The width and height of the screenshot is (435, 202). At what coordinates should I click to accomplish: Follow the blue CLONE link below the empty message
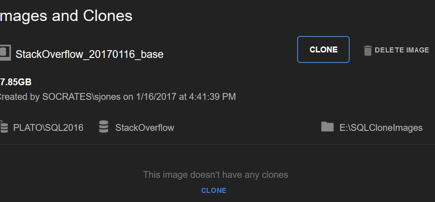(x=214, y=191)
